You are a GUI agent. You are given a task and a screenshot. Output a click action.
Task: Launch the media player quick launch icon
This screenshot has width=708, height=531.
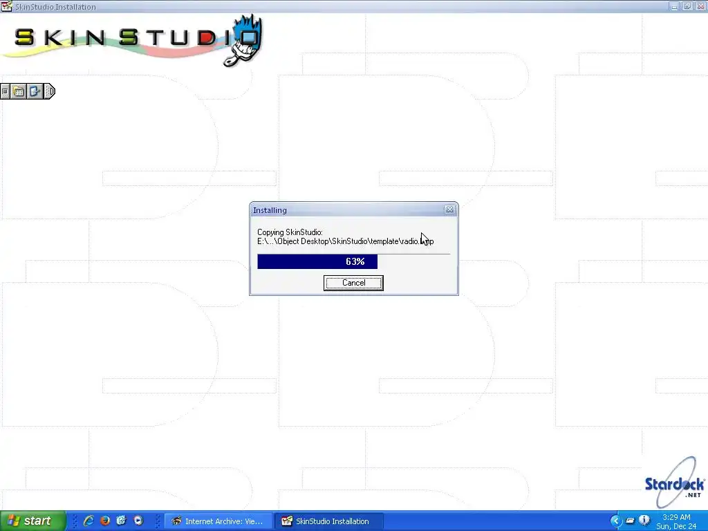pos(138,521)
